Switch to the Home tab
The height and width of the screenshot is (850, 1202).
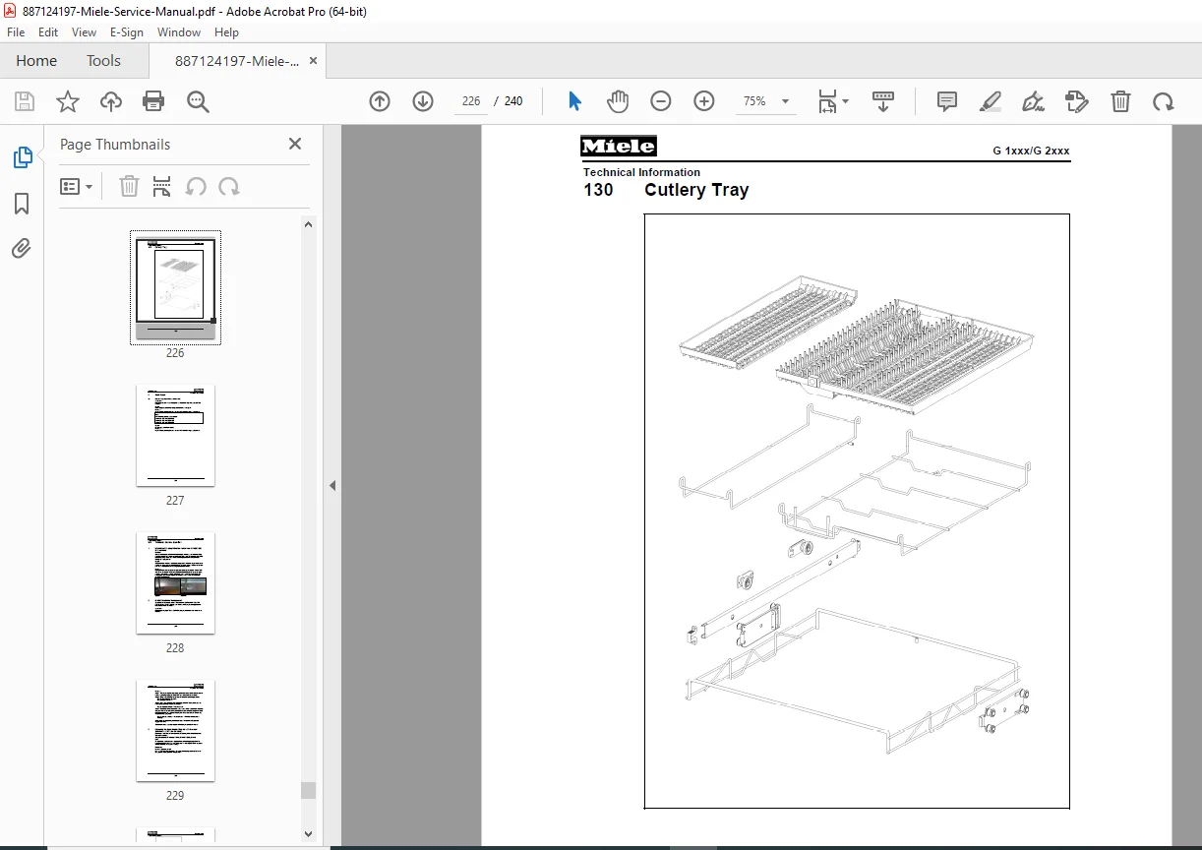point(36,61)
